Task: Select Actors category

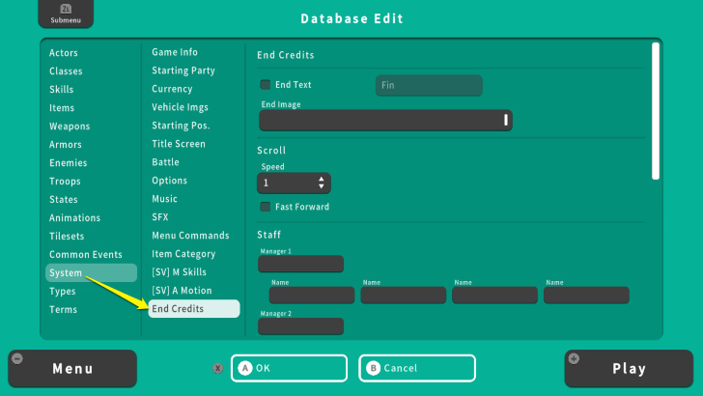Action: tap(63, 52)
